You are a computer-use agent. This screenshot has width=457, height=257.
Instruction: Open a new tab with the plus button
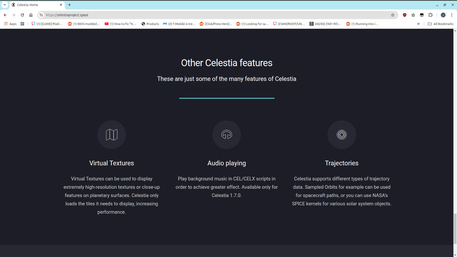(69, 5)
